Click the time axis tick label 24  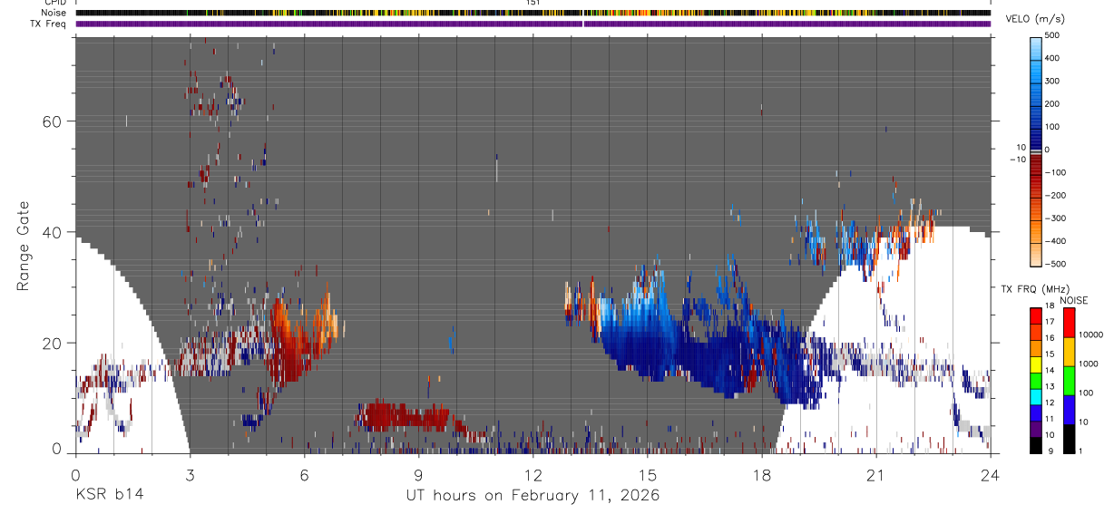tap(991, 475)
